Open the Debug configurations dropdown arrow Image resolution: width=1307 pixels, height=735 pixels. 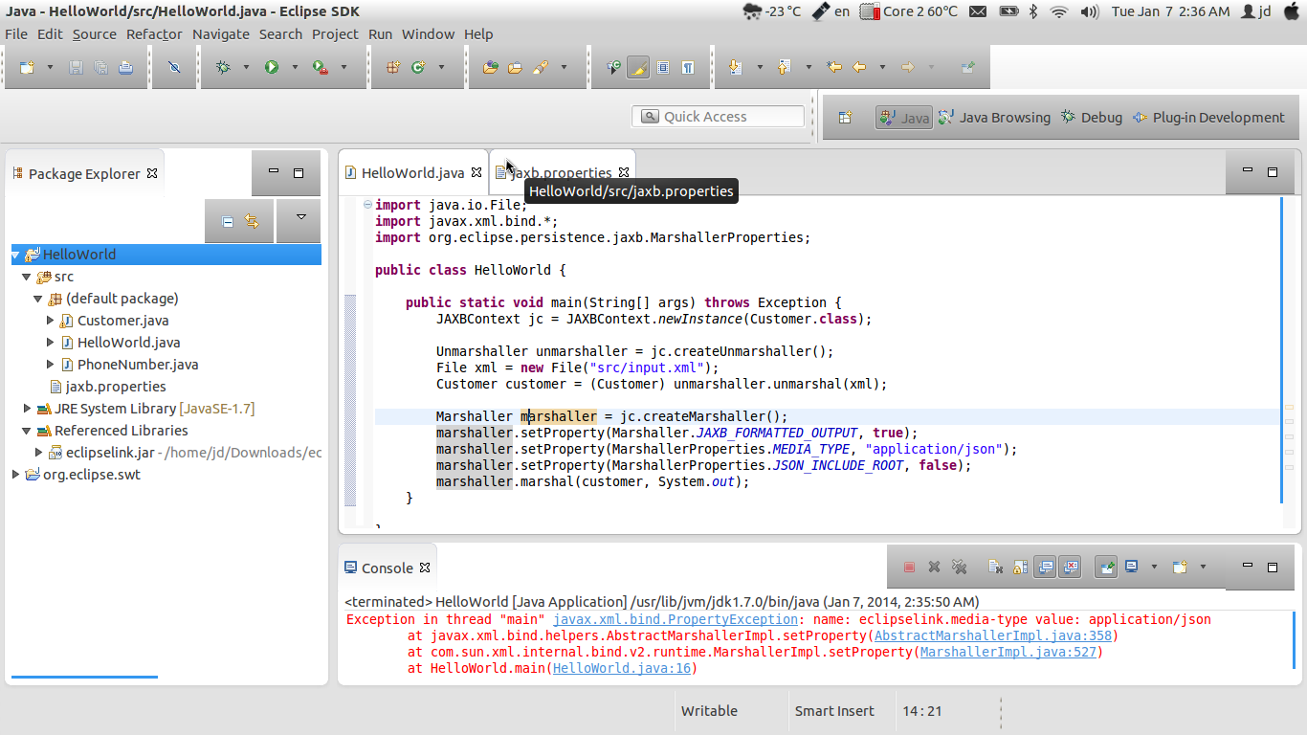(x=246, y=67)
